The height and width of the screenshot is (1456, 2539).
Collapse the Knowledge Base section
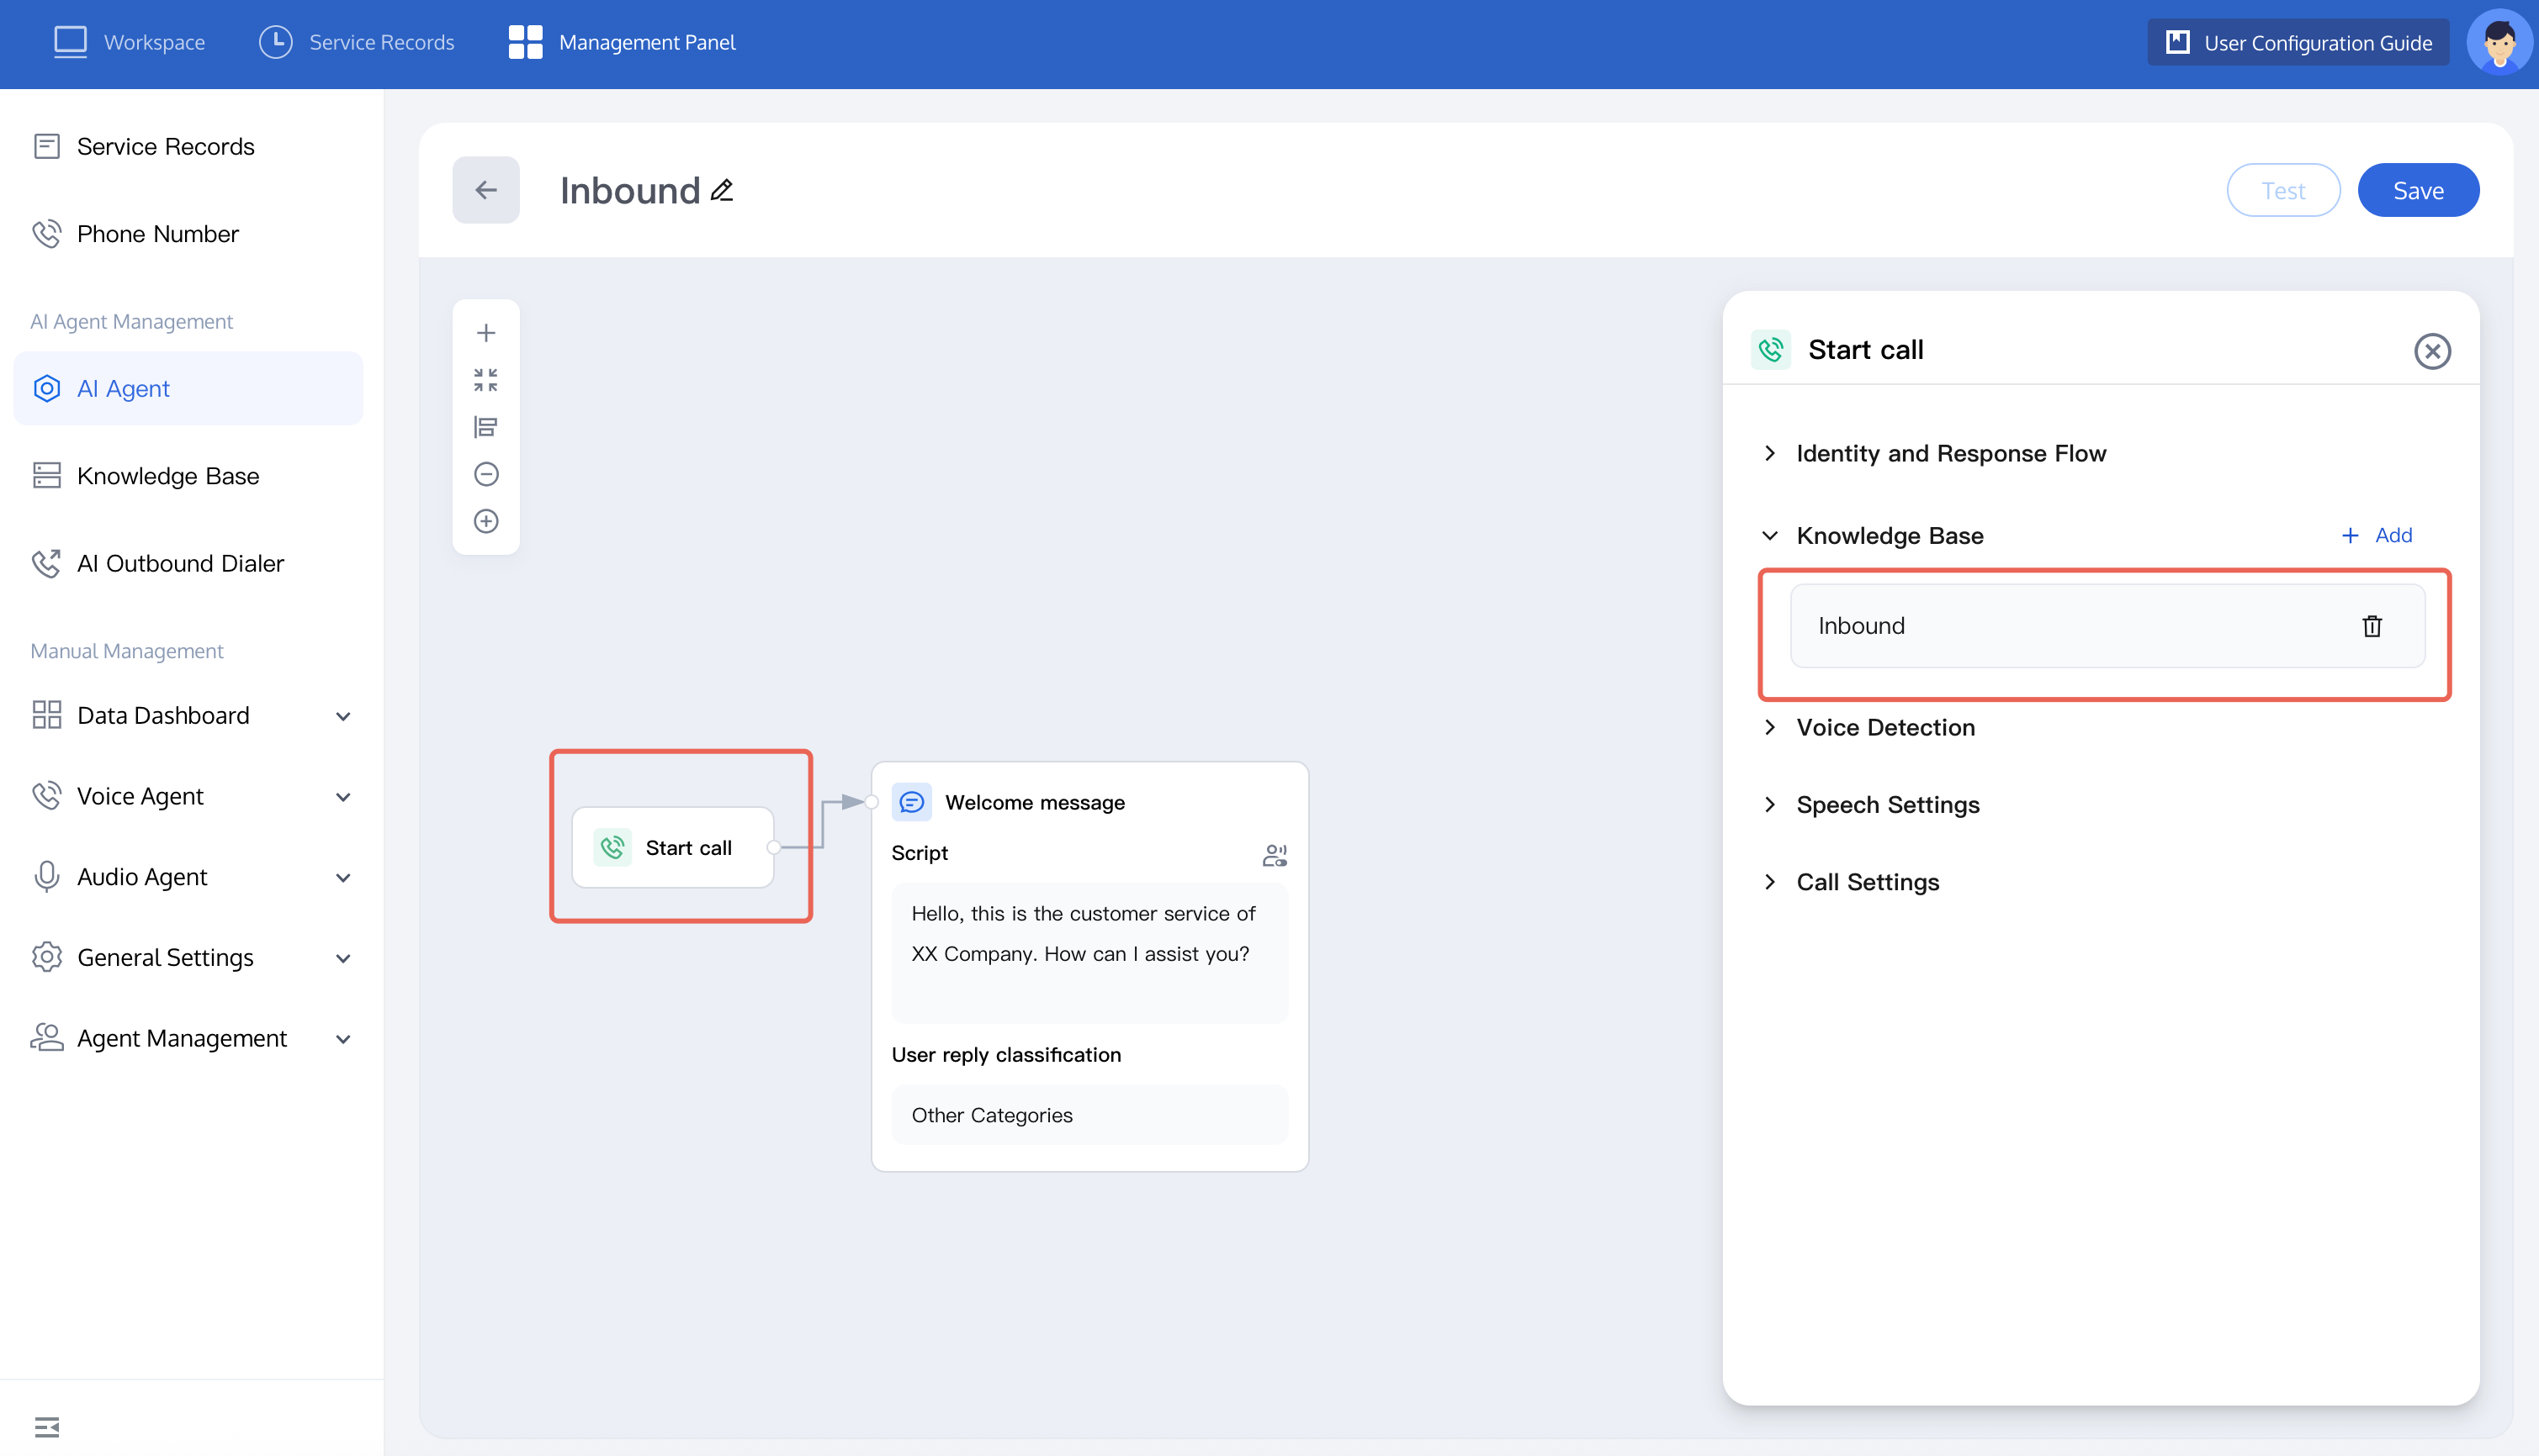1769,536
